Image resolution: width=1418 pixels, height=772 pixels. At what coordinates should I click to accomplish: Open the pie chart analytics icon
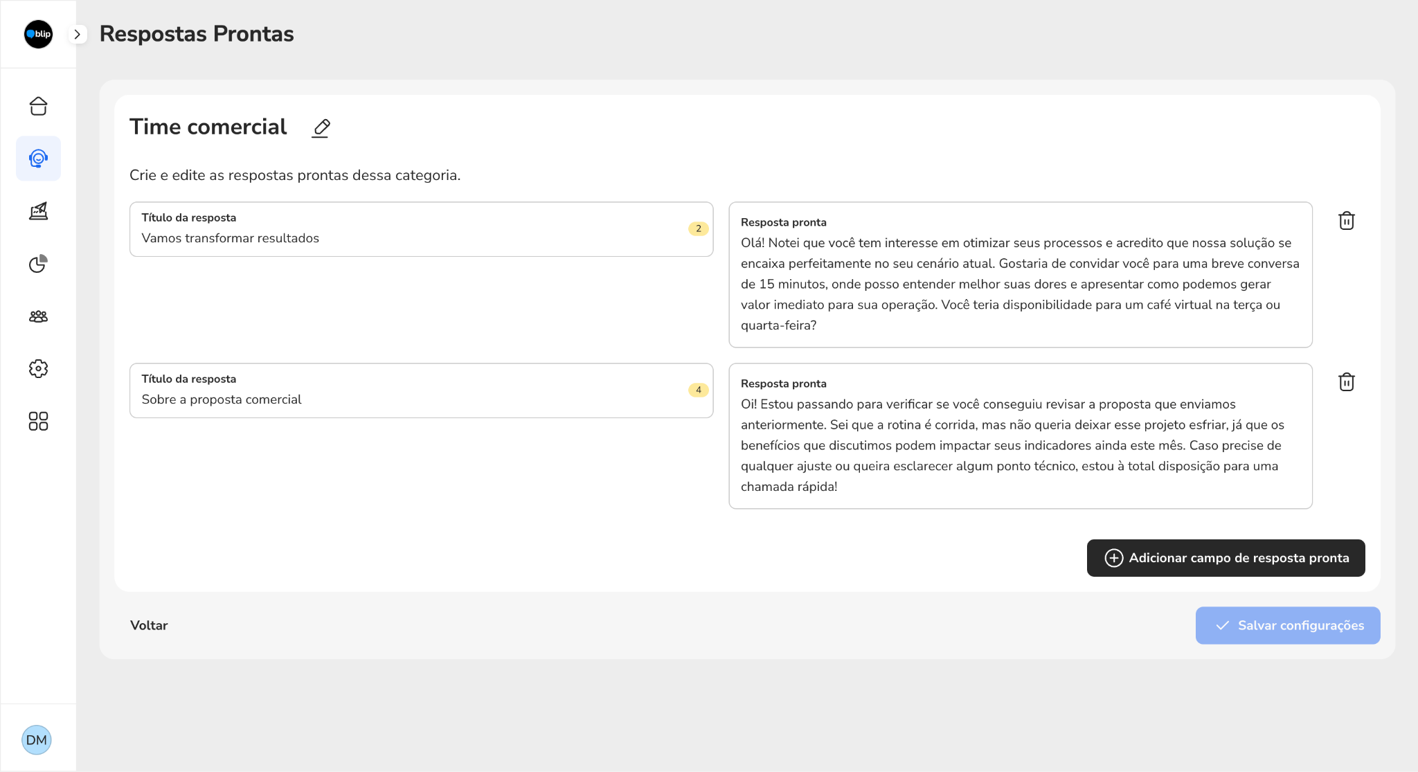pyautogui.click(x=38, y=264)
